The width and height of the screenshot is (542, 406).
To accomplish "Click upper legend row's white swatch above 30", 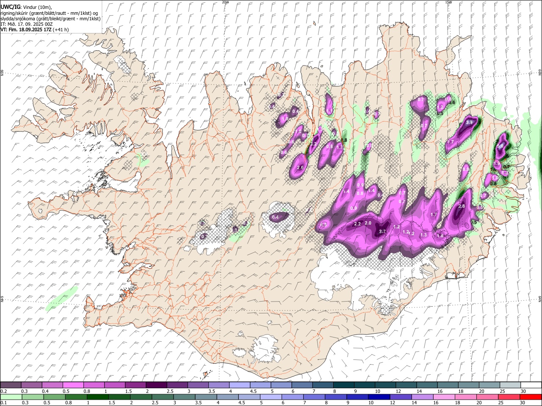I will pyautogui.click(x=531, y=385).
